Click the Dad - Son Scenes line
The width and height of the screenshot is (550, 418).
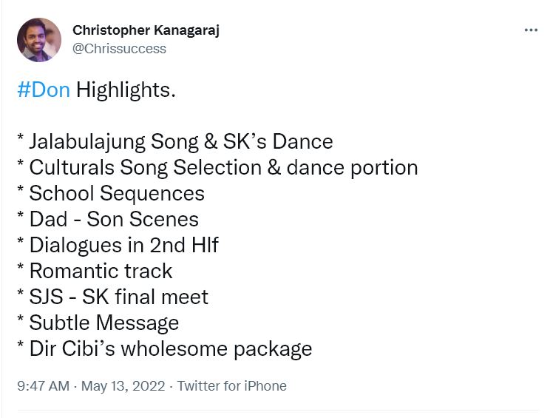point(113,219)
